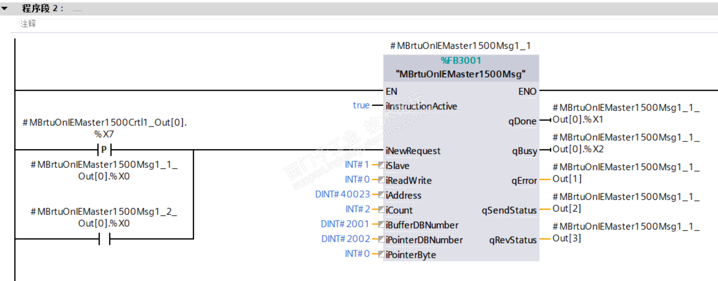718x281 pixels.
Task: Click the 注释 comment field
Action: [28, 24]
